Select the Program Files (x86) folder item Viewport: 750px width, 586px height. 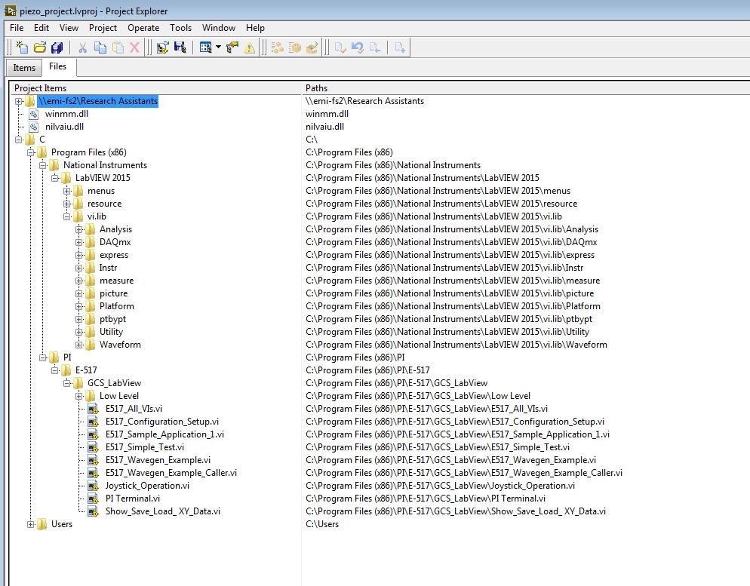click(x=89, y=152)
